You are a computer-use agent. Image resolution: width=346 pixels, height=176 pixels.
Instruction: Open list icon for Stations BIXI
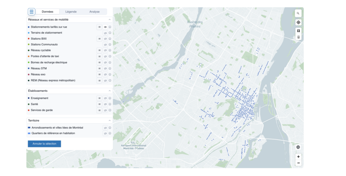[x=99, y=39]
